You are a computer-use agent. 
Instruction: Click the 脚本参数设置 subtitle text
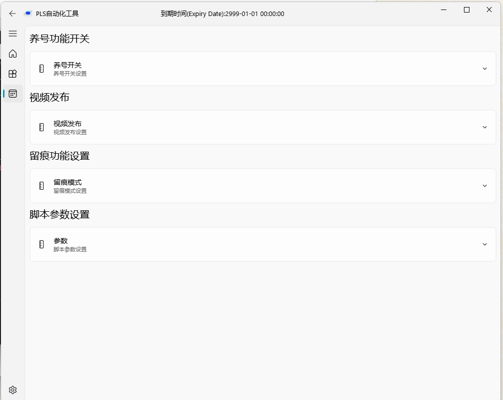[70, 249]
